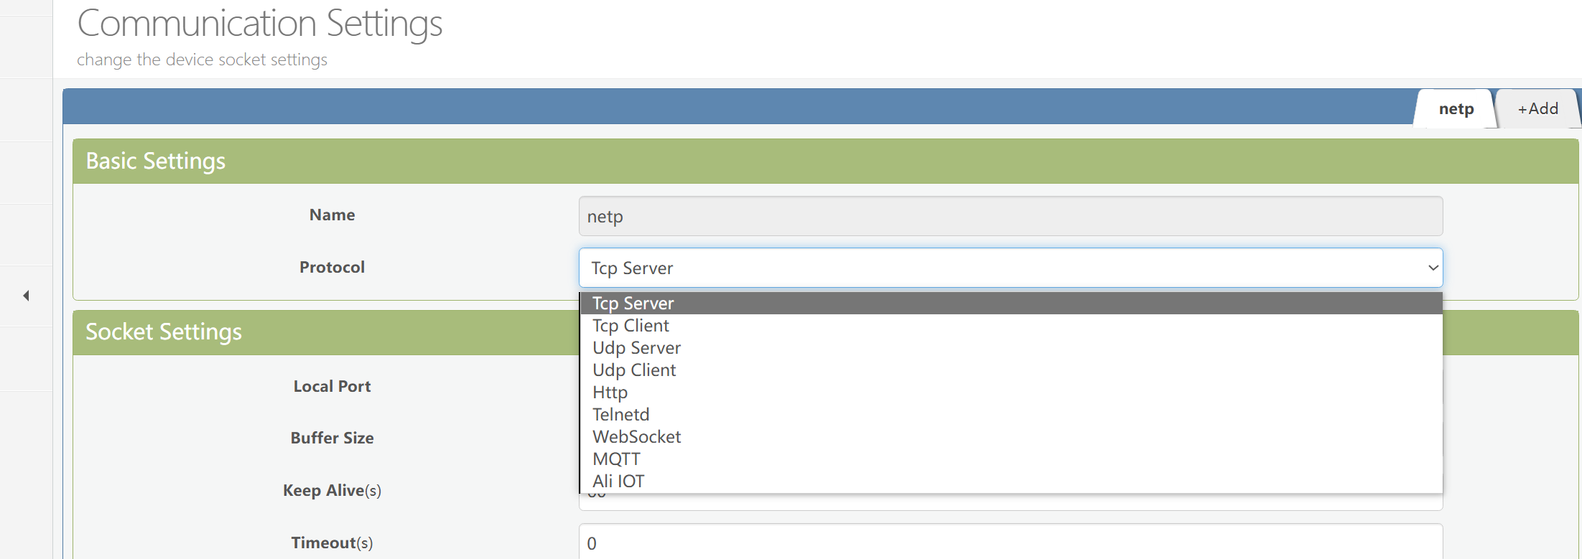
Task: Open the Protocol dropdown chevron
Action: click(1433, 268)
